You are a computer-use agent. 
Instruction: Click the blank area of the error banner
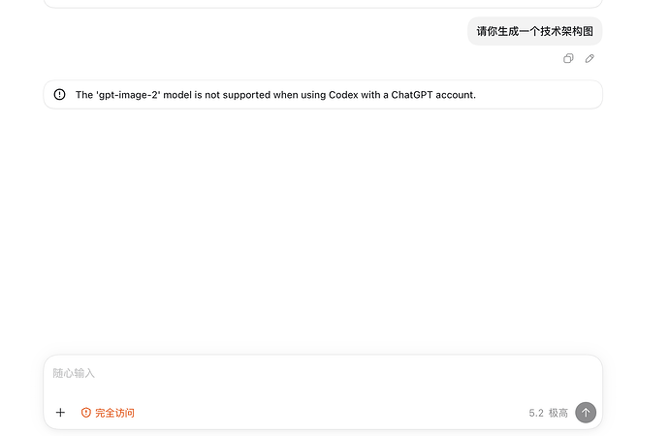(x=537, y=95)
